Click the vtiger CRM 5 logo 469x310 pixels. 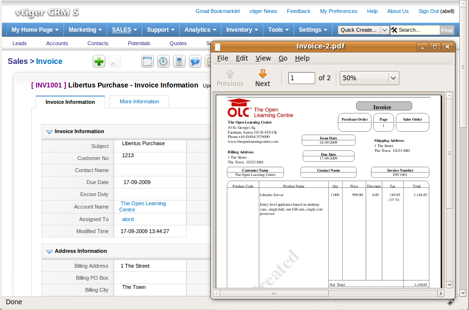(47, 12)
